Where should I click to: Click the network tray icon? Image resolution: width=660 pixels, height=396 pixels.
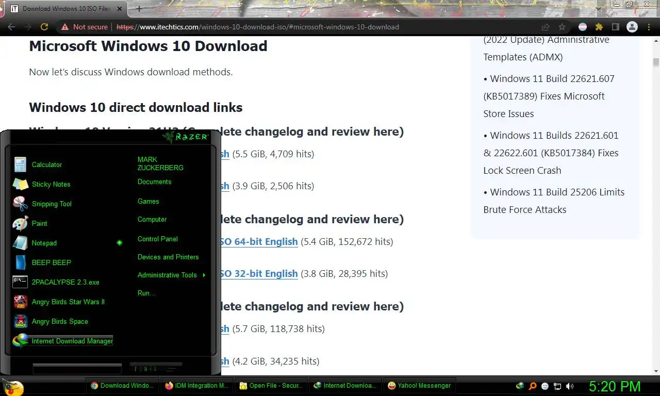[557, 386]
